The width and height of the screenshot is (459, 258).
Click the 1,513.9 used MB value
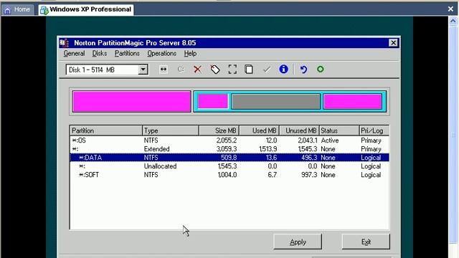pos(268,149)
